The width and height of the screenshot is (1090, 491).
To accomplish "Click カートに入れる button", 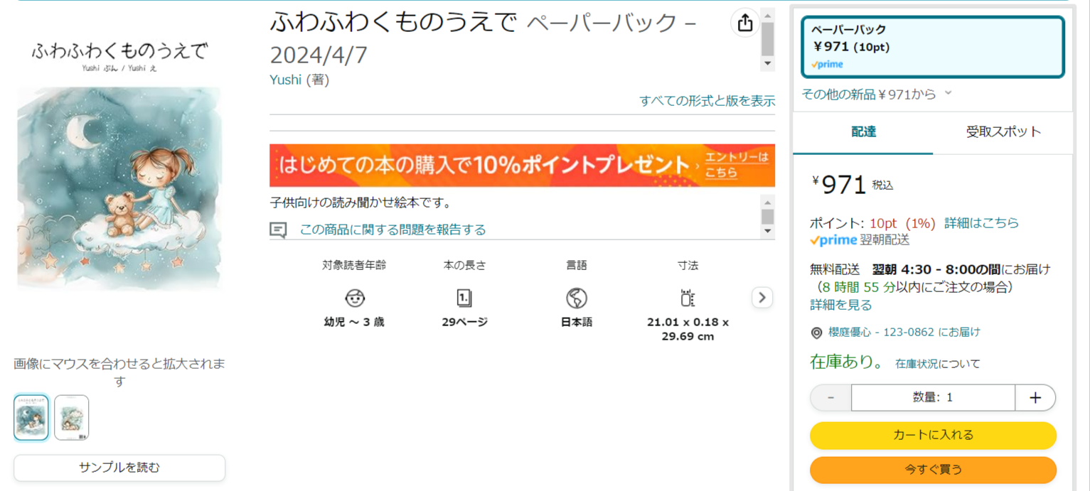I will (x=933, y=436).
